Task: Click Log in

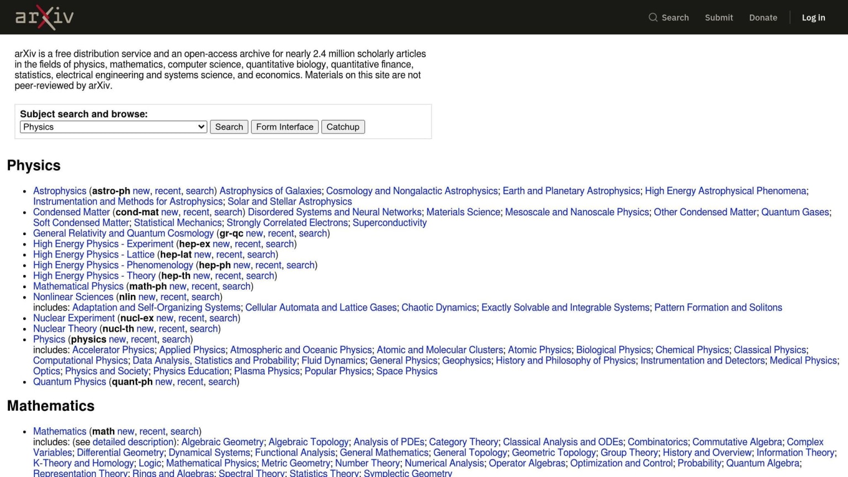Action: pyautogui.click(x=813, y=18)
